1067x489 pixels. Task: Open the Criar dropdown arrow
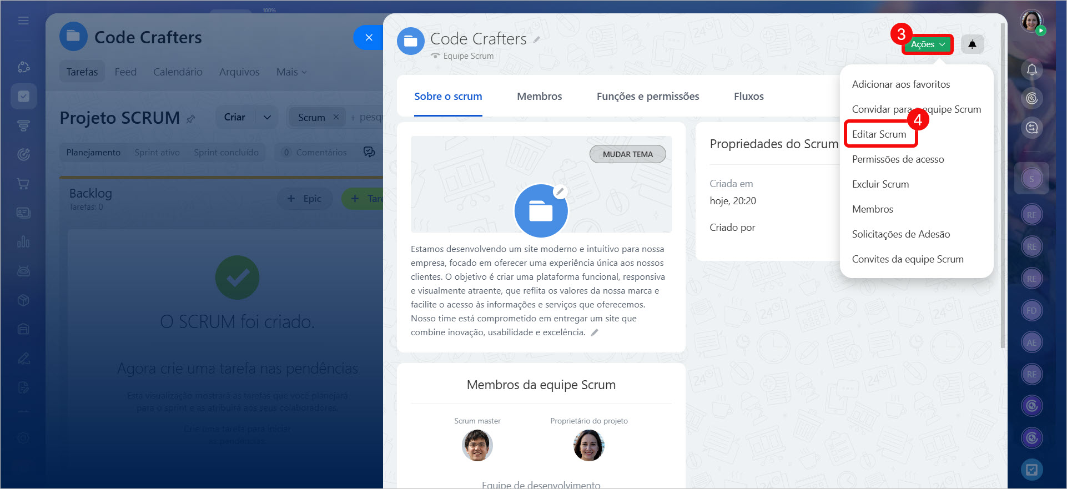coord(267,117)
